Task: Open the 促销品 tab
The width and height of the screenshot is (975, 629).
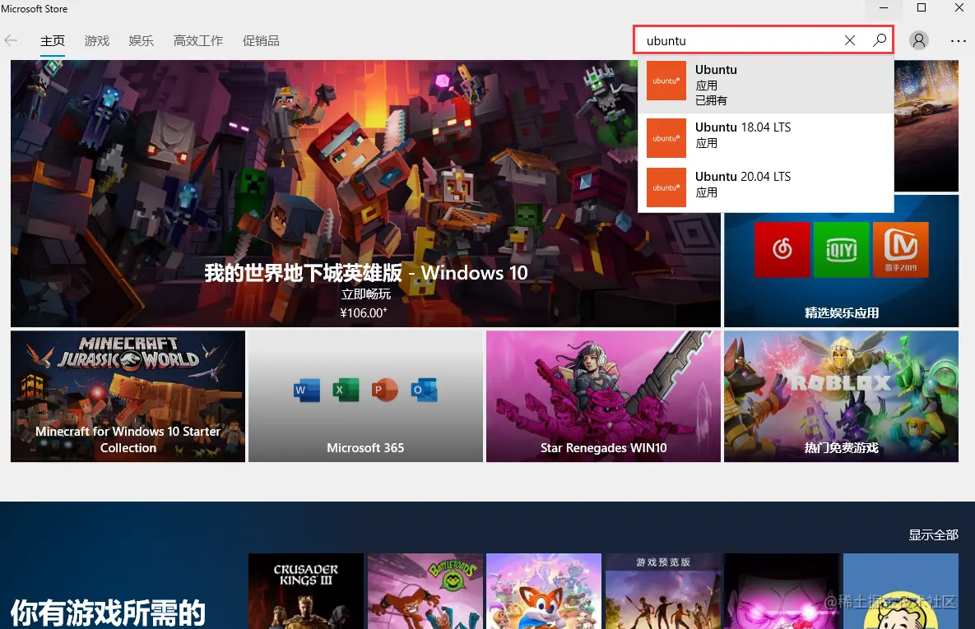Action: (261, 41)
